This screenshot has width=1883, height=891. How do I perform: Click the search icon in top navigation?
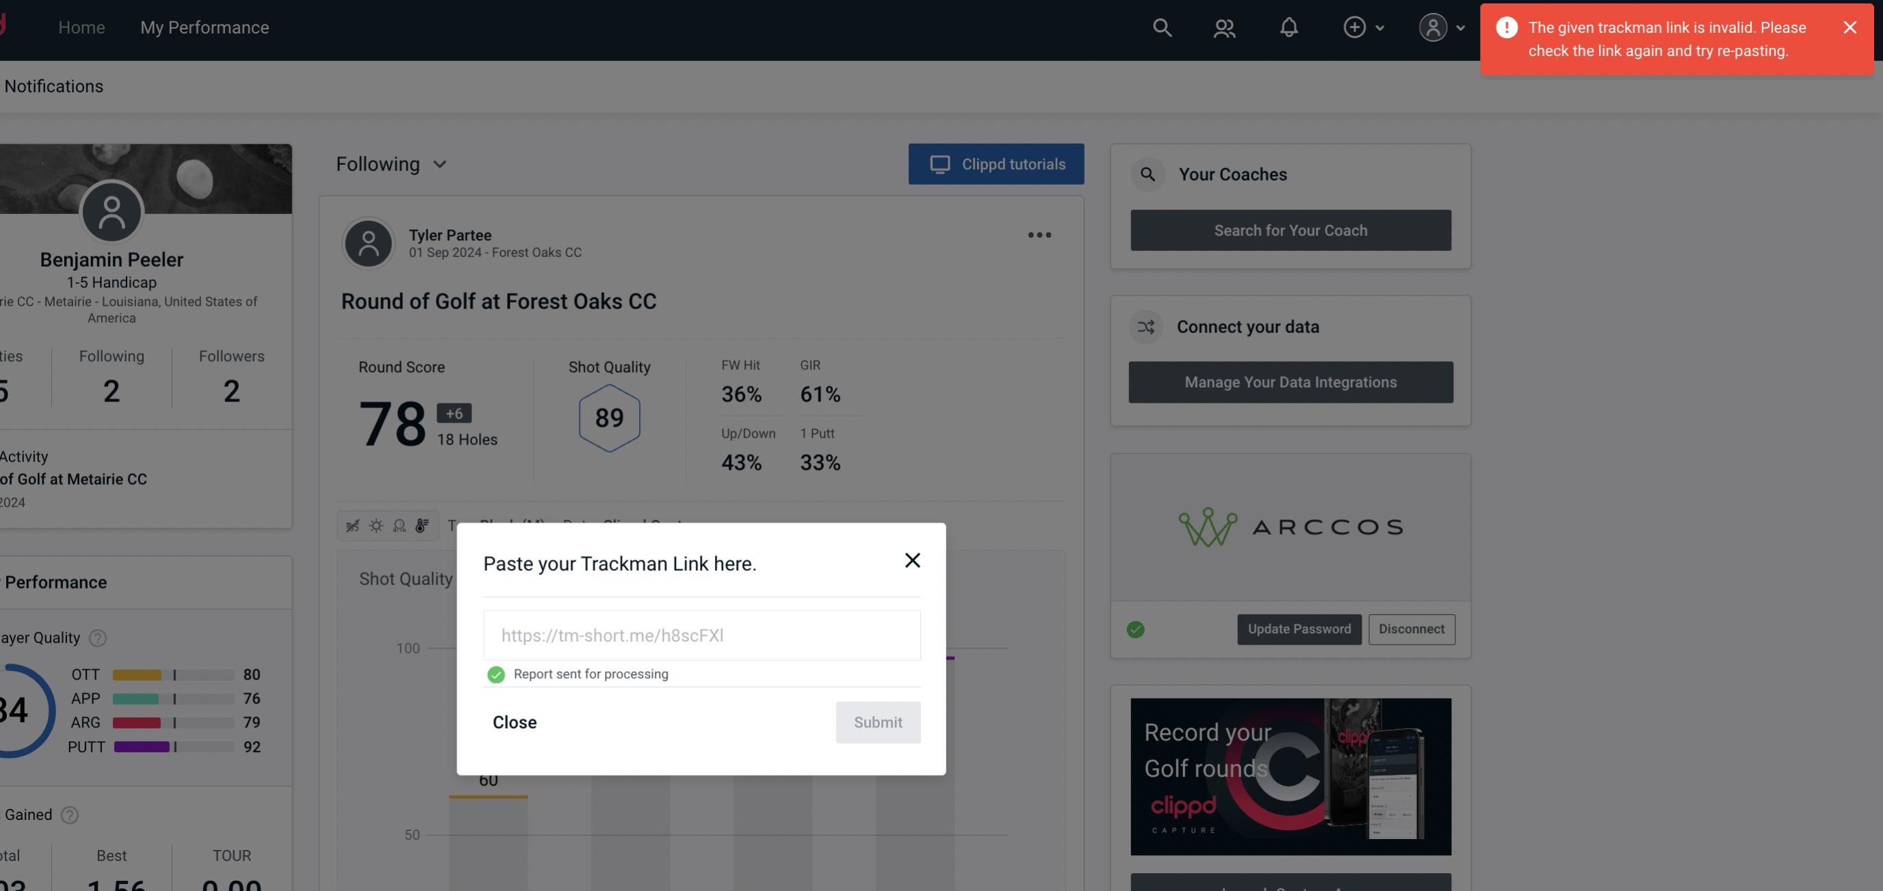pyautogui.click(x=1161, y=27)
